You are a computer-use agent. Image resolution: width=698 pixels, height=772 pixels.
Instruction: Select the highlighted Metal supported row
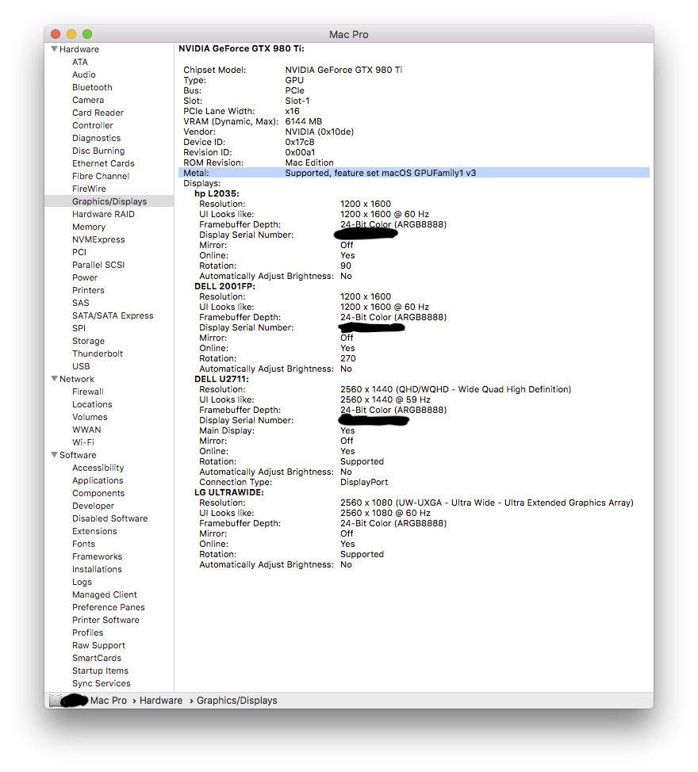click(x=414, y=173)
